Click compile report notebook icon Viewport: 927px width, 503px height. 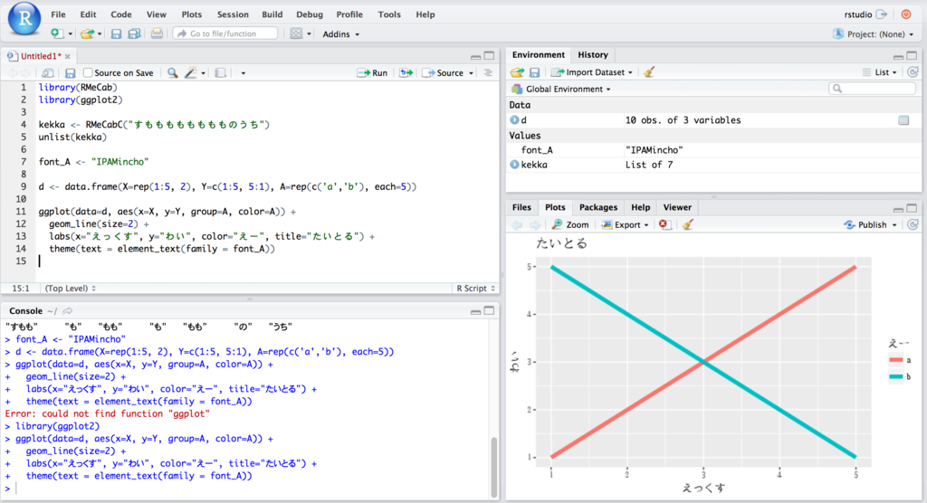[221, 72]
